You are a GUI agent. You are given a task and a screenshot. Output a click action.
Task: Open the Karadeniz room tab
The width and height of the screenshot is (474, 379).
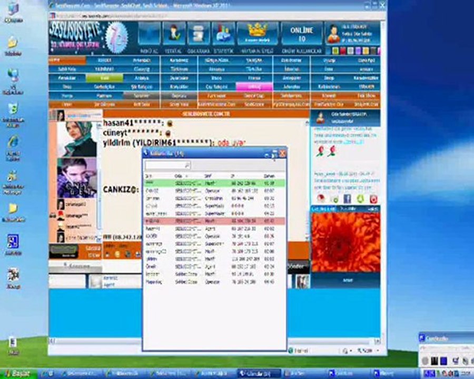tap(179, 61)
